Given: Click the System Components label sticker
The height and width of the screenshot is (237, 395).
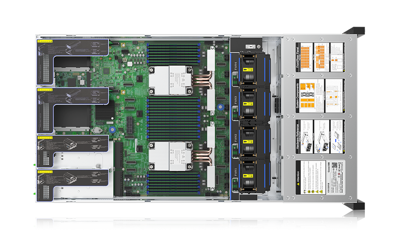Looking at the screenshot, I should [x=320, y=98].
